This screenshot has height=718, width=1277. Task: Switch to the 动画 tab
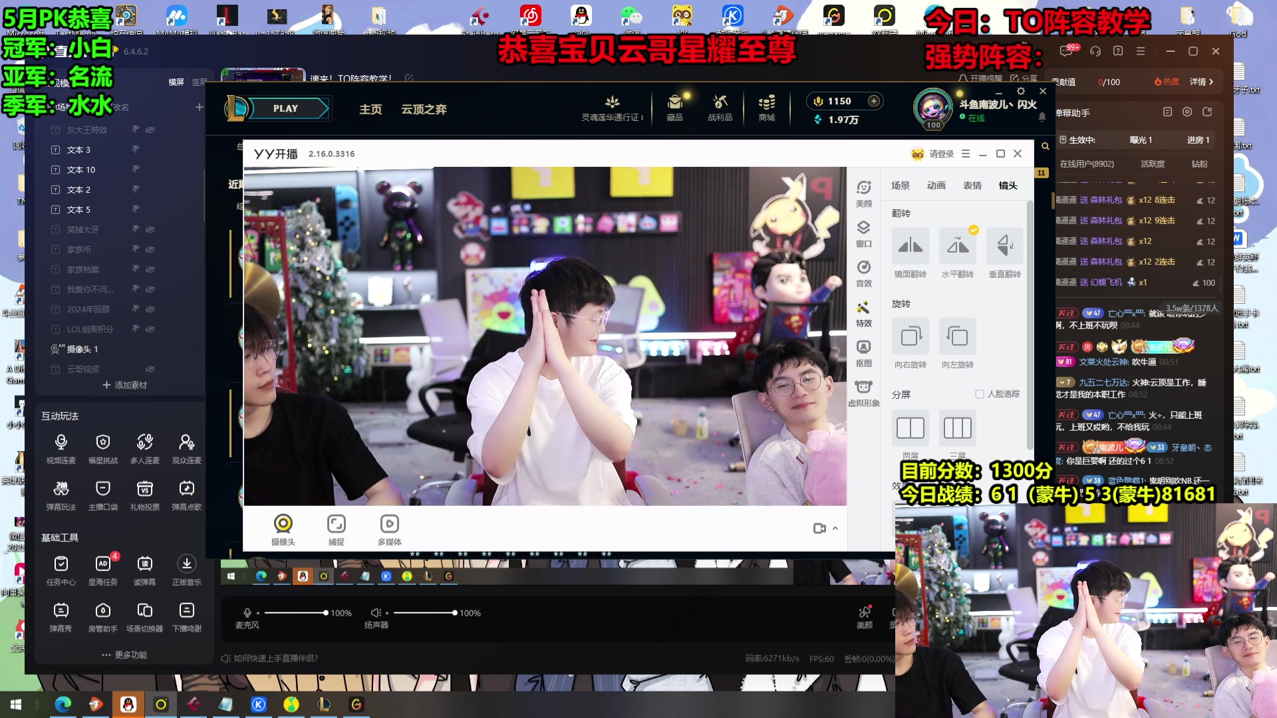click(936, 185)
